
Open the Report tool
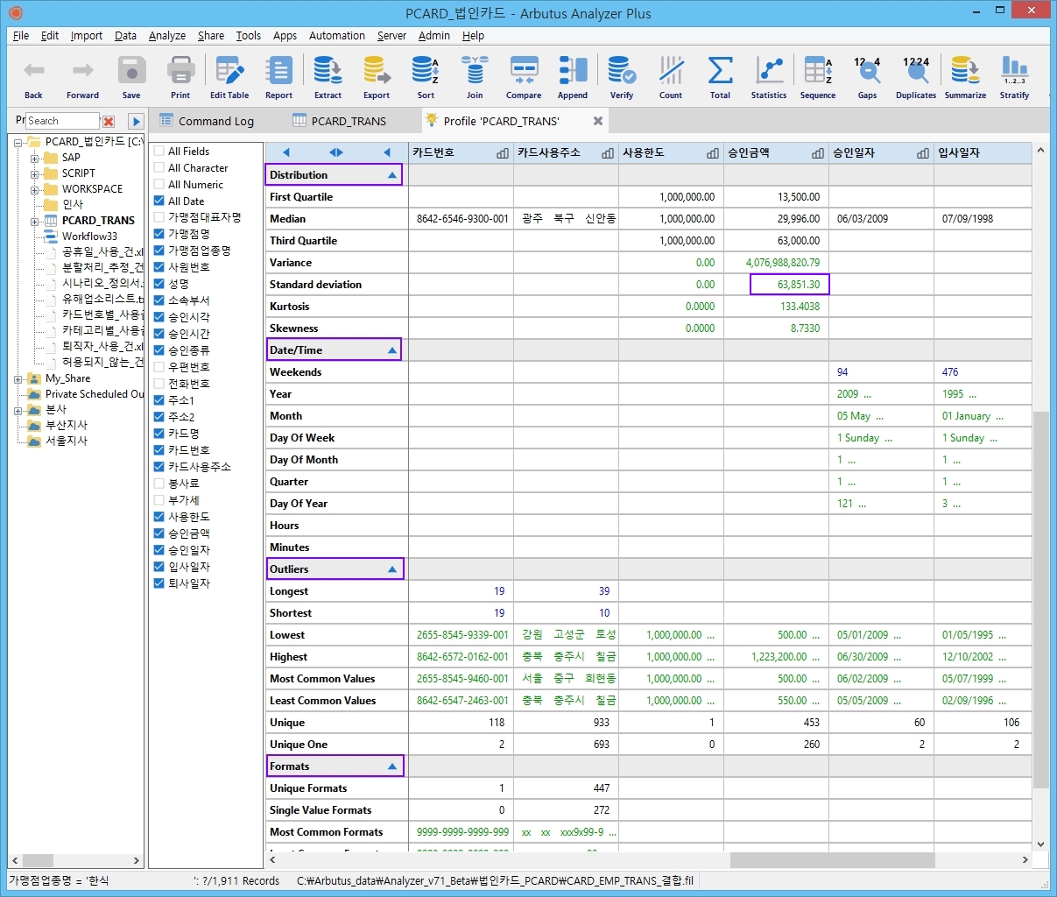coord(279,75)
